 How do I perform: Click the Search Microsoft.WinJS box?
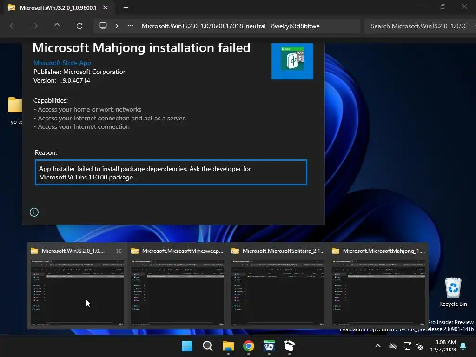coord(420,26)
